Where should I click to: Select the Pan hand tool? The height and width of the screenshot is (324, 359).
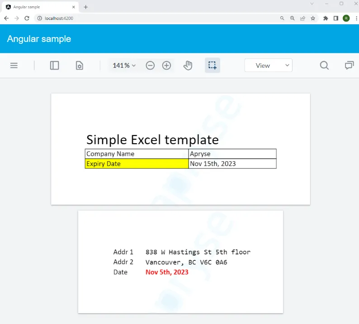click(x=188, y=66)
